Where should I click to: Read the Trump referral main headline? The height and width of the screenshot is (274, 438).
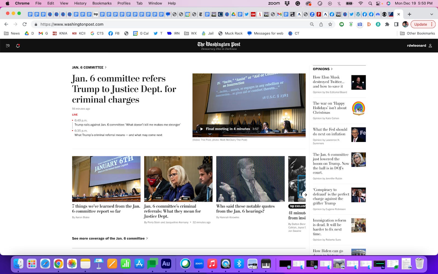(x=124, y=89)
